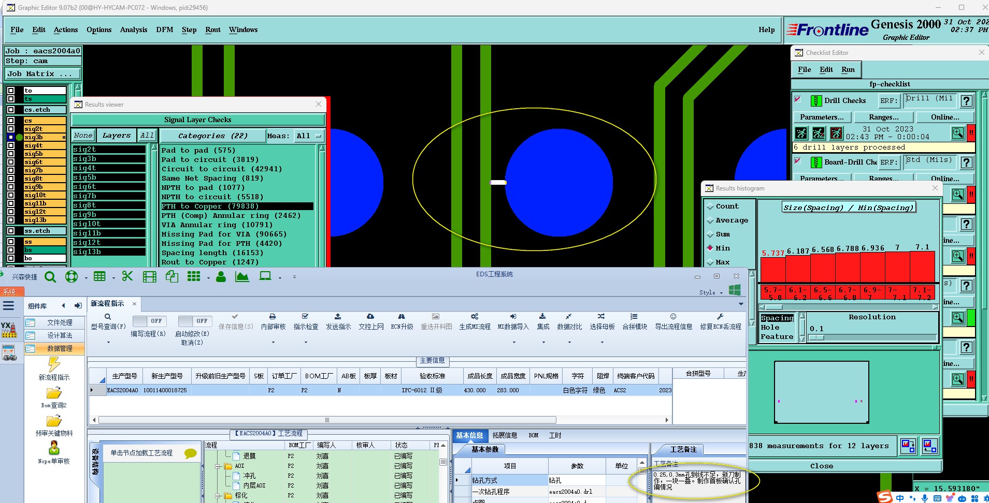Click the left histogram selection icon beside measurements text
The width and height of the screenshot is (989, 503).
pyautogui.click(x=908, y=446)
